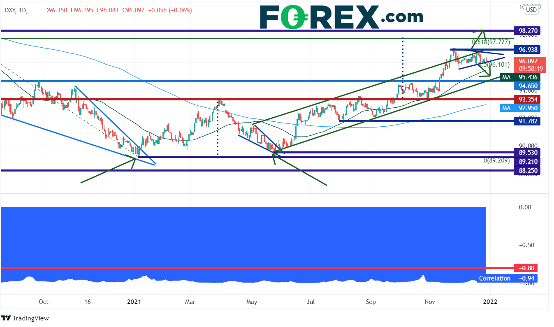Click the Oct label on the time axis
This screenshot has height=327, width=554.
(x=43, y=301)
